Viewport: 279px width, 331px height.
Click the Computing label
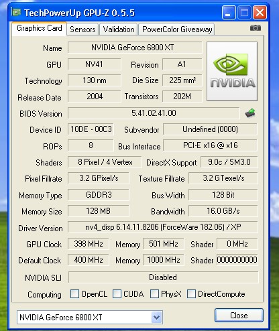44,295
